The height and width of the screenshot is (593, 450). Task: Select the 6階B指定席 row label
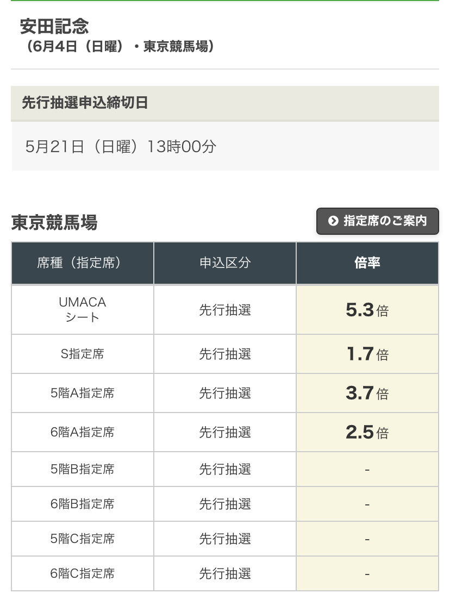83,504
